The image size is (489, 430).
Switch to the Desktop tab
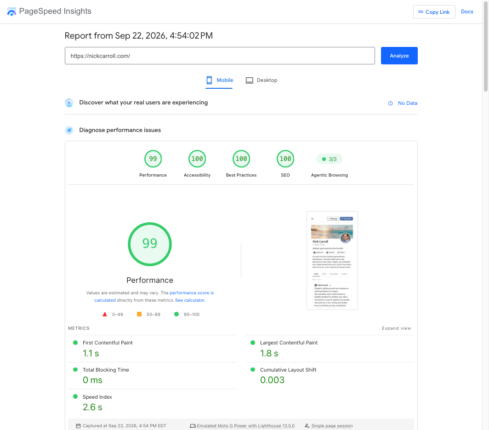click(x=262, y=80)
